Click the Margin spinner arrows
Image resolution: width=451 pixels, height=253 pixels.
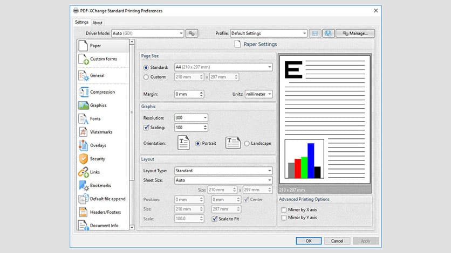201,94
